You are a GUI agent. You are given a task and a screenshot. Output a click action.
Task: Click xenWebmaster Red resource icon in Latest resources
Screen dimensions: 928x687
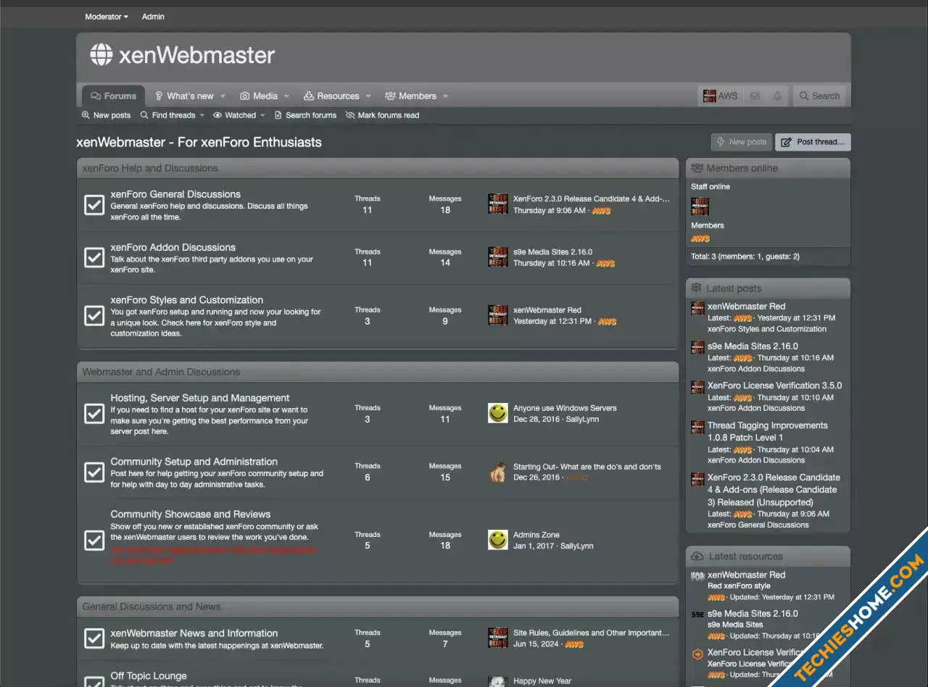click(697, 577)
